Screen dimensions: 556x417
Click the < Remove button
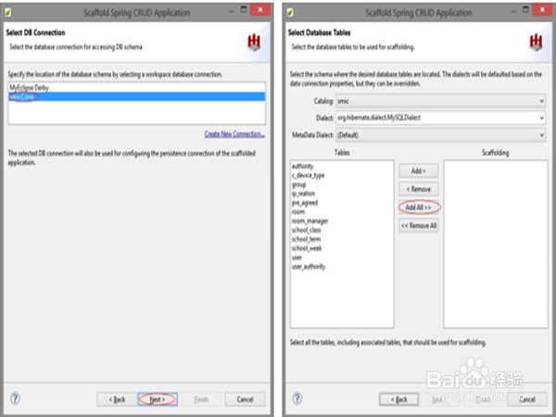pos(419,189)
